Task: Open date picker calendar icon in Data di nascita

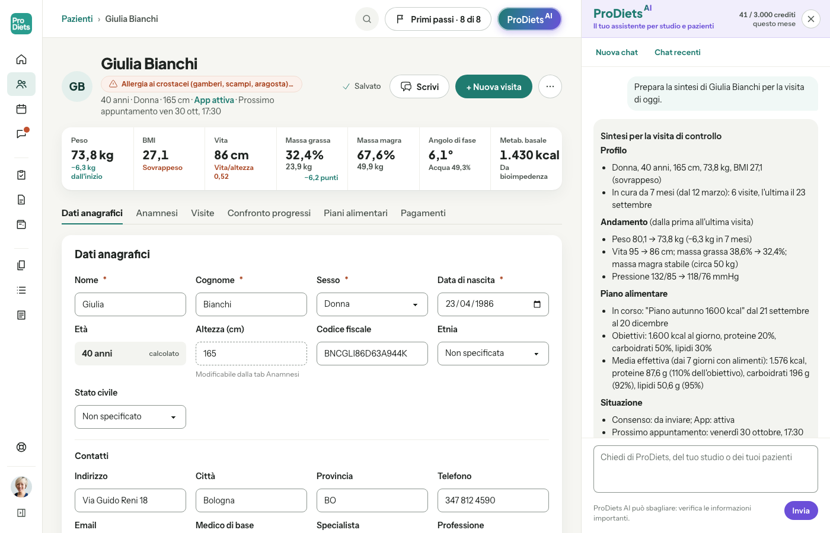Action: pos(537,304)
